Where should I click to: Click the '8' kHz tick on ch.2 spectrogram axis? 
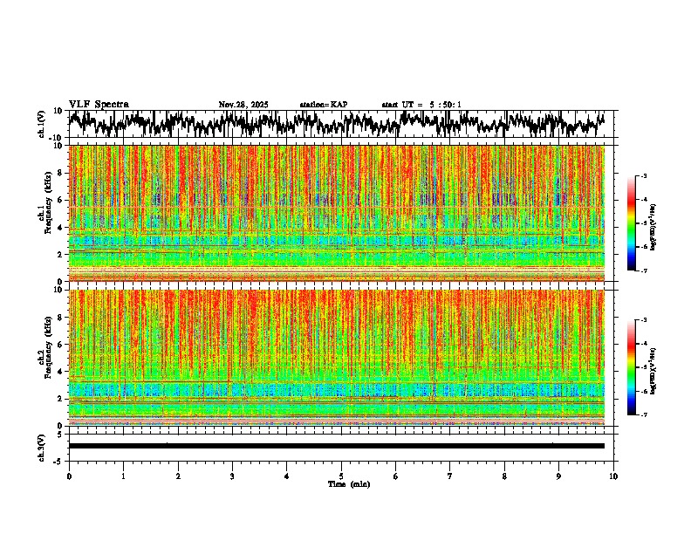point(61,318)
